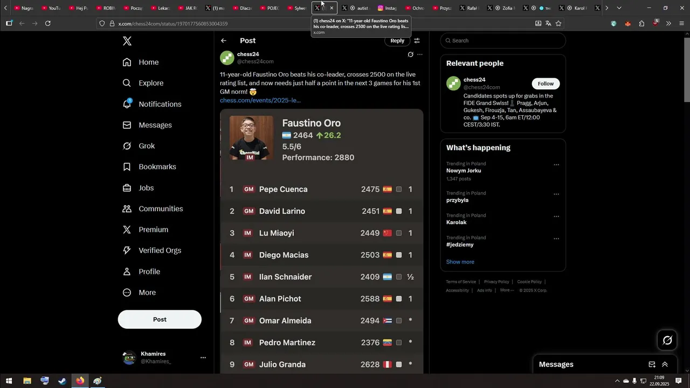The image size is (690, 388).
Task: Expand the footer More dropdown
Action: [x=507, y=290]
